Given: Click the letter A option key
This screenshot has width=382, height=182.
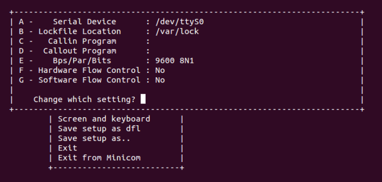Looking at the screenshot, I should pyautogui.click(x=21, y=22).
